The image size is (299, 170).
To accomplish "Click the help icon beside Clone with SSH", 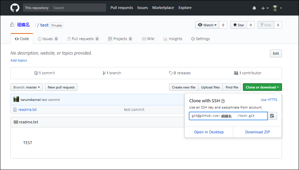I will [223, 101].
